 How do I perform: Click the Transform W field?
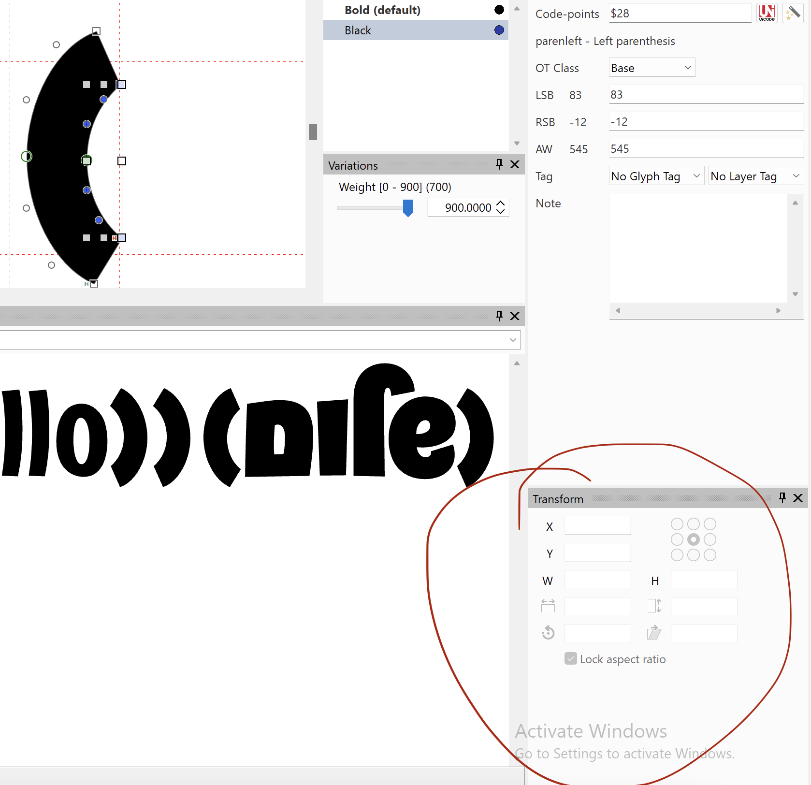[597, 580]
